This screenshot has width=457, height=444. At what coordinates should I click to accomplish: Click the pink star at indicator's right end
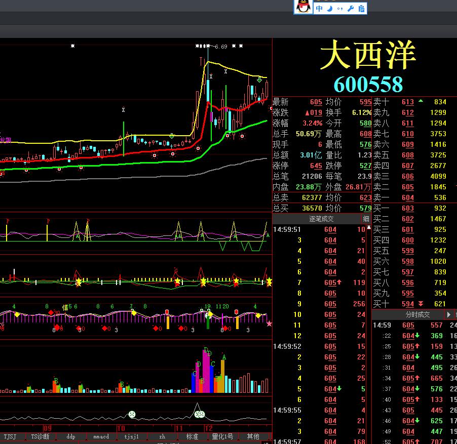(x=269, y=324)
